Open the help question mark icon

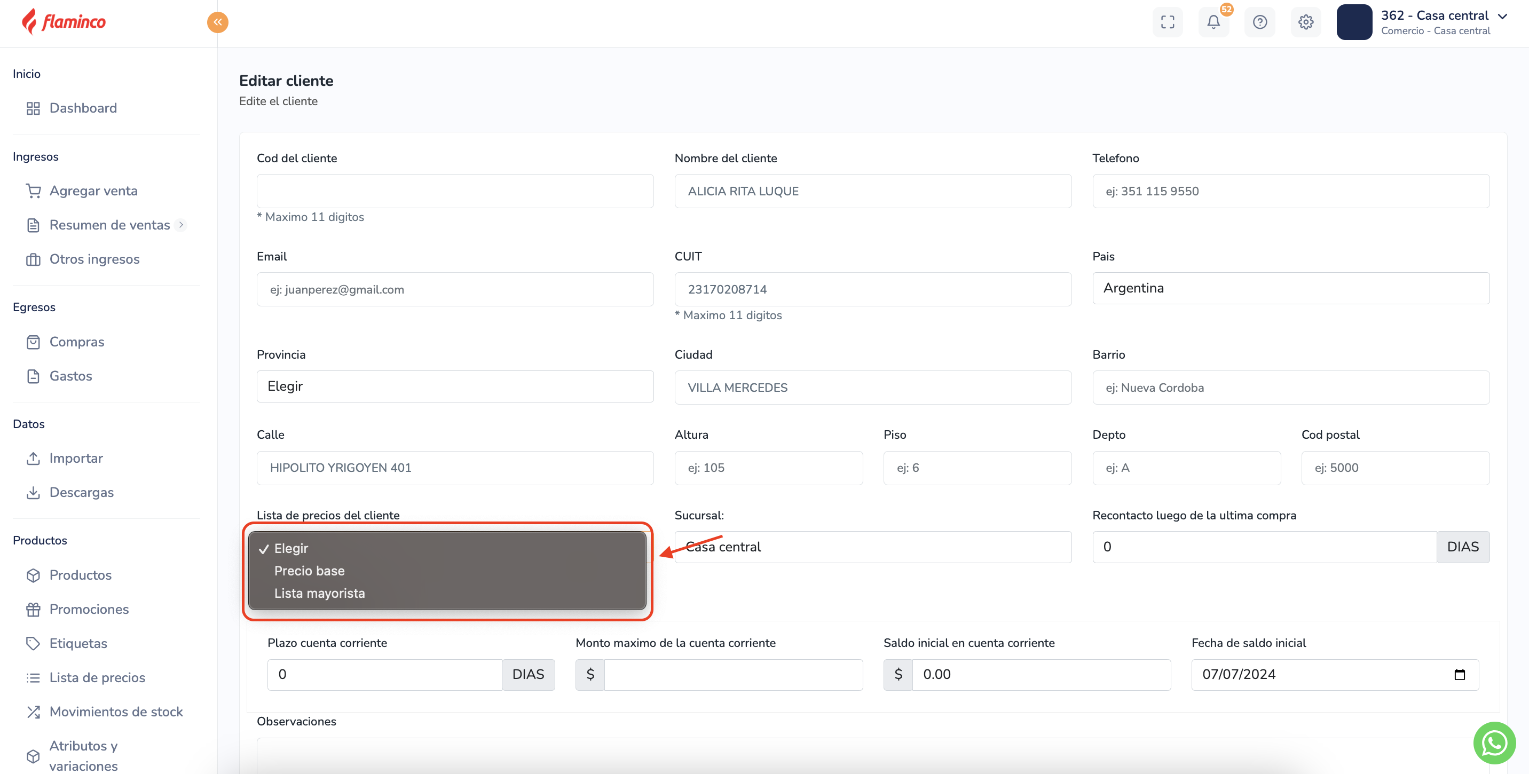1259,22
